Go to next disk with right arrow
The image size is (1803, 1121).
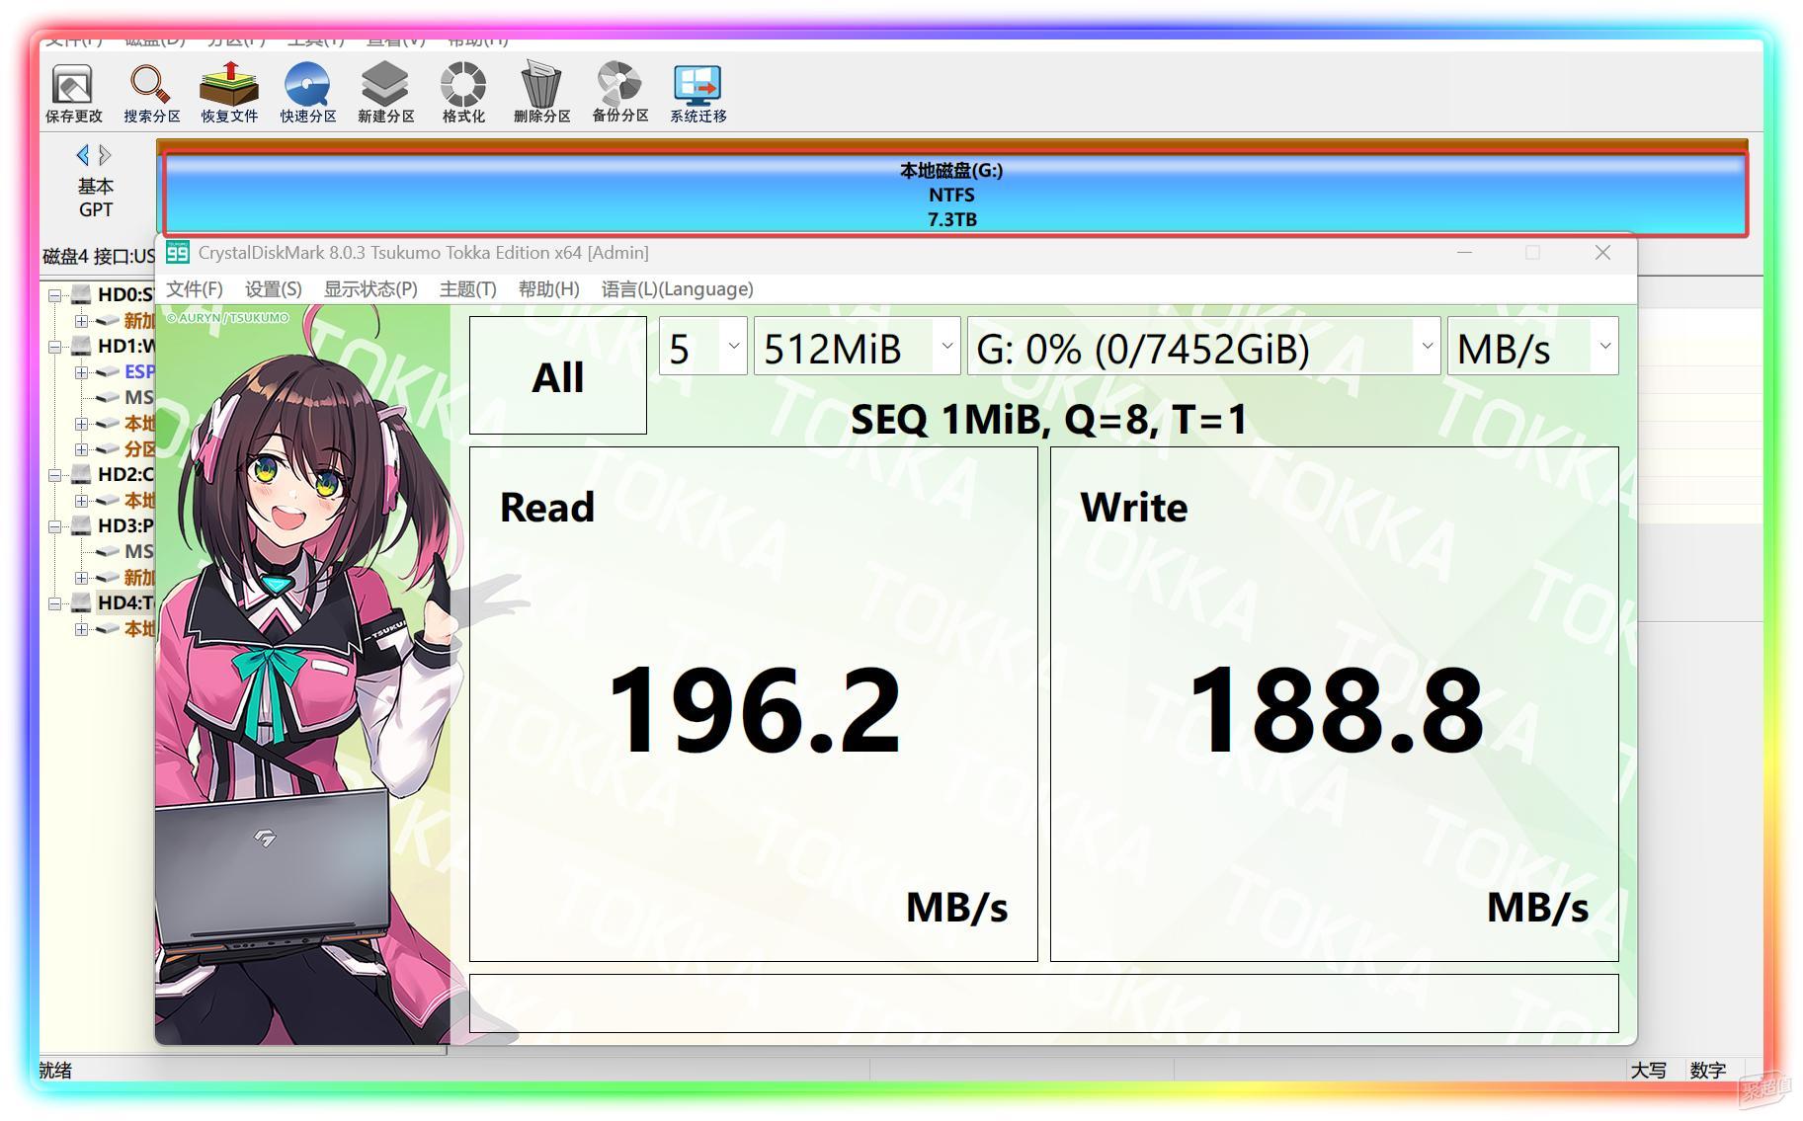coord(105,155)
